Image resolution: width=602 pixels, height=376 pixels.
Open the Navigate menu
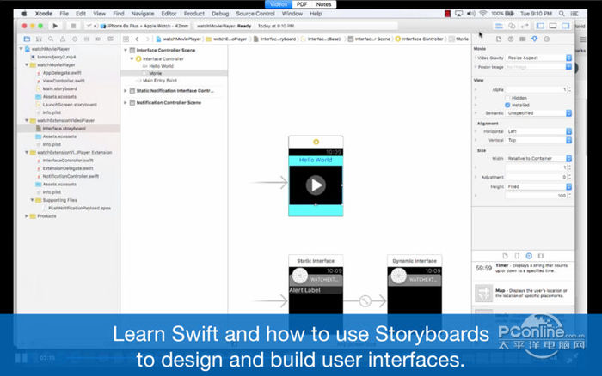pyautogui.click(x=143, y=14)
